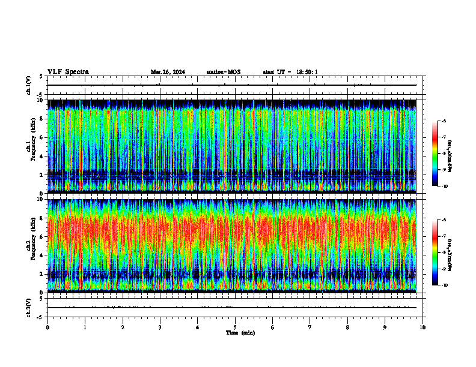Screen dimensions: 476x367
Task: Click the time-axis tick label '7'
Action: [x=310, y=327]
